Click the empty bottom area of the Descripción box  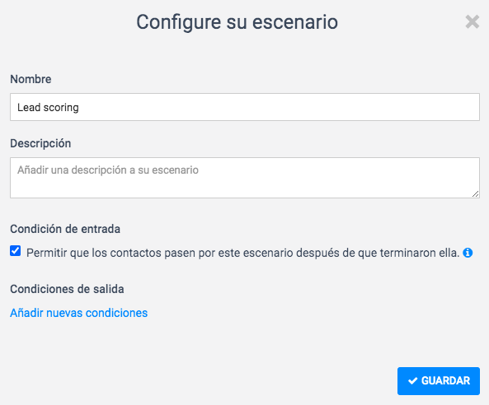245,189
